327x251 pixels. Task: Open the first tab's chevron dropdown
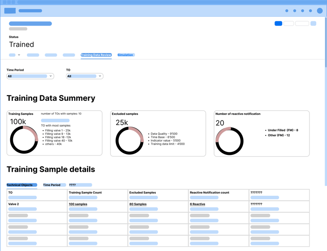[19, 55]
